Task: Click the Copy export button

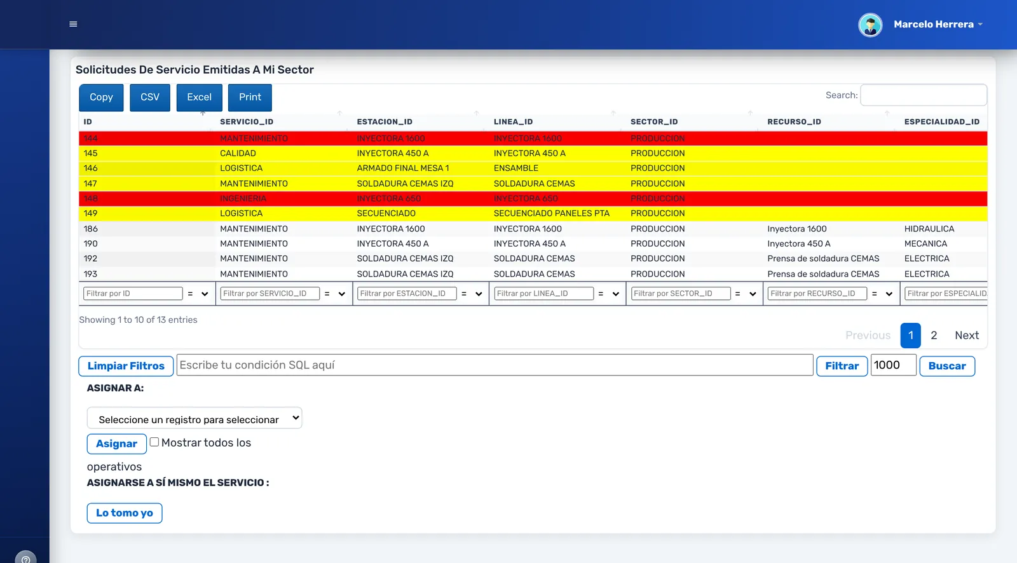Action: [101, 97]
